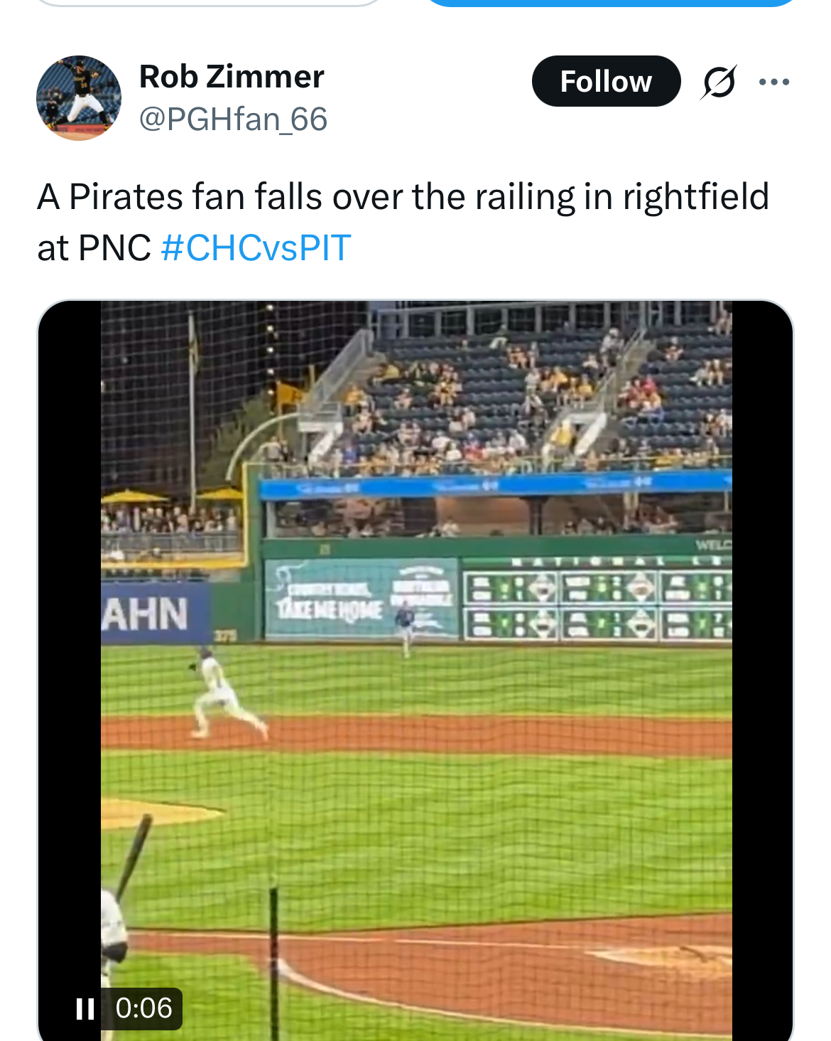Click the Rob Zimmer display name

coord(232,77)
